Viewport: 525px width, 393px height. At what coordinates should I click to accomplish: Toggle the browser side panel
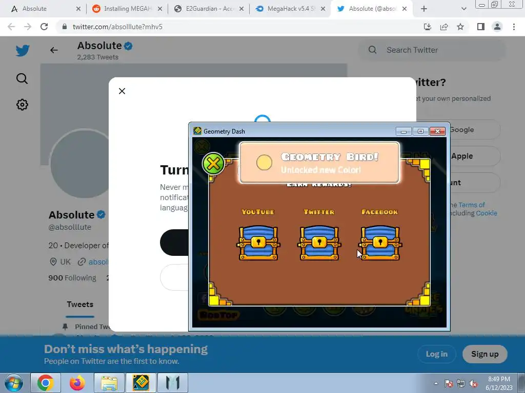point(481,27)
